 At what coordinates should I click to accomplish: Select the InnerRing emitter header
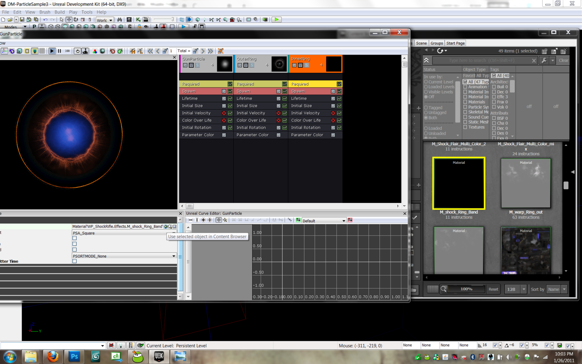pos(315,64)
